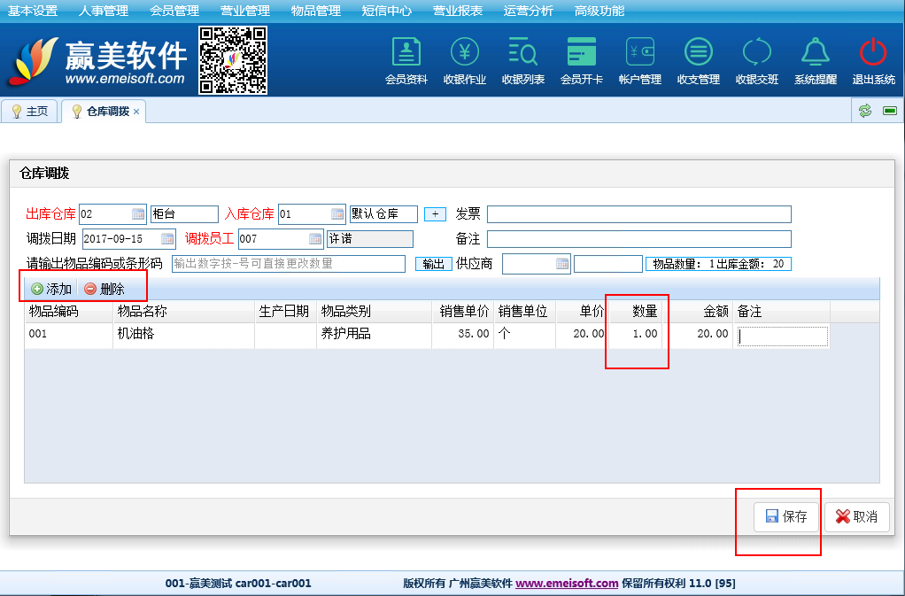The height and width of the screenshot is (596, 905).
Task: Open 会员资料 member info icon
Action: [406, 53]
